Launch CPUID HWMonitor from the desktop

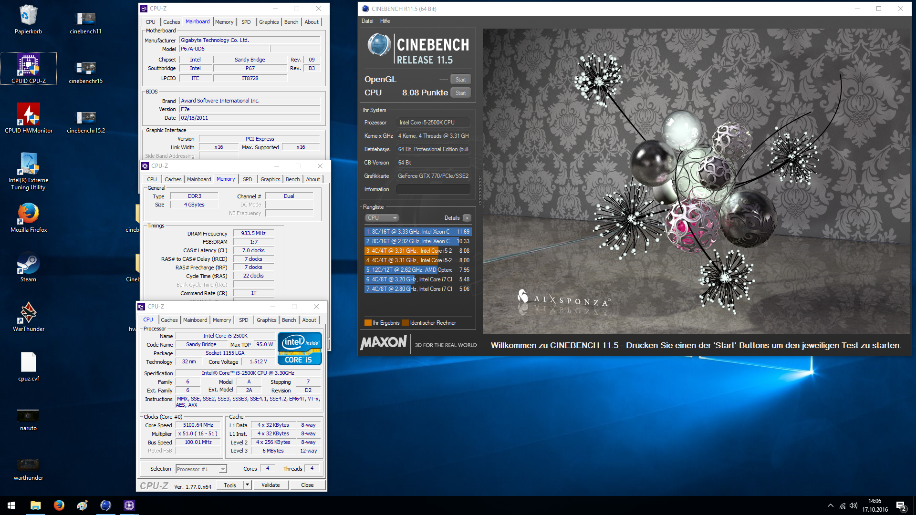[x=29, y=118]
